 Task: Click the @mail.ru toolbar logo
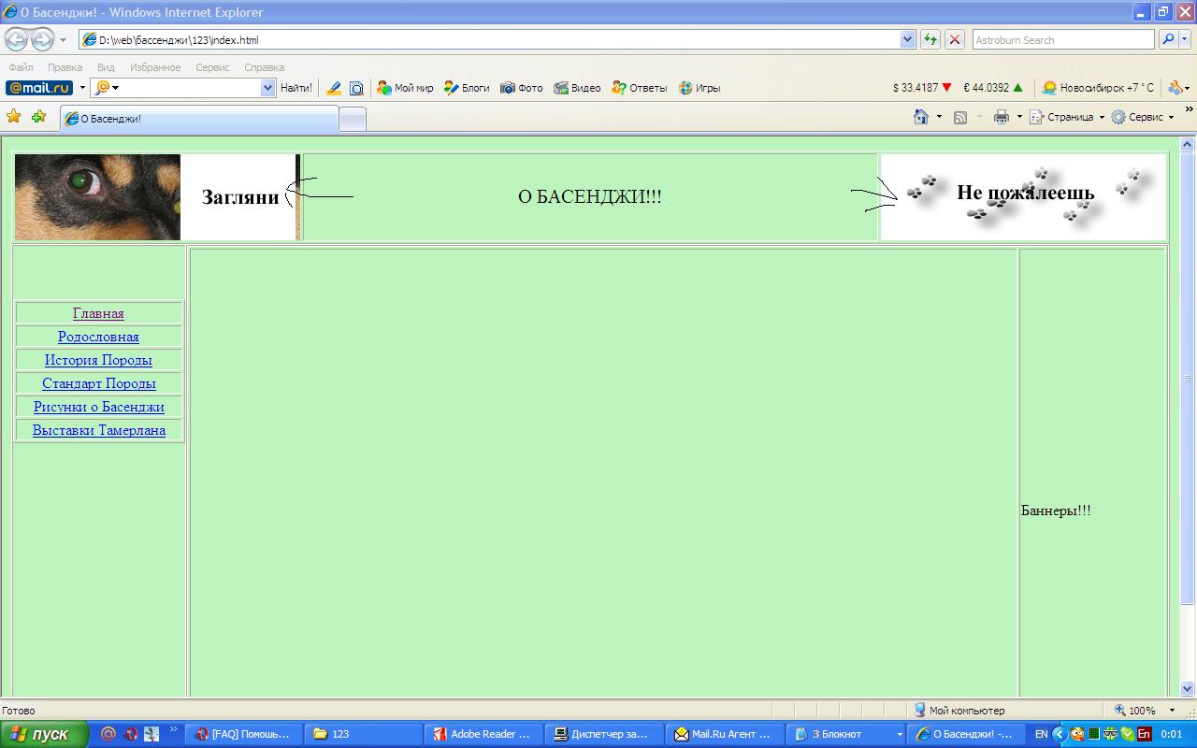coord(39,88)
